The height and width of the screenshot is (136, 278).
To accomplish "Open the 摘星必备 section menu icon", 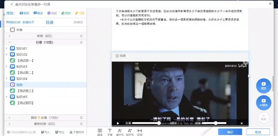I will tap(81, 118).
